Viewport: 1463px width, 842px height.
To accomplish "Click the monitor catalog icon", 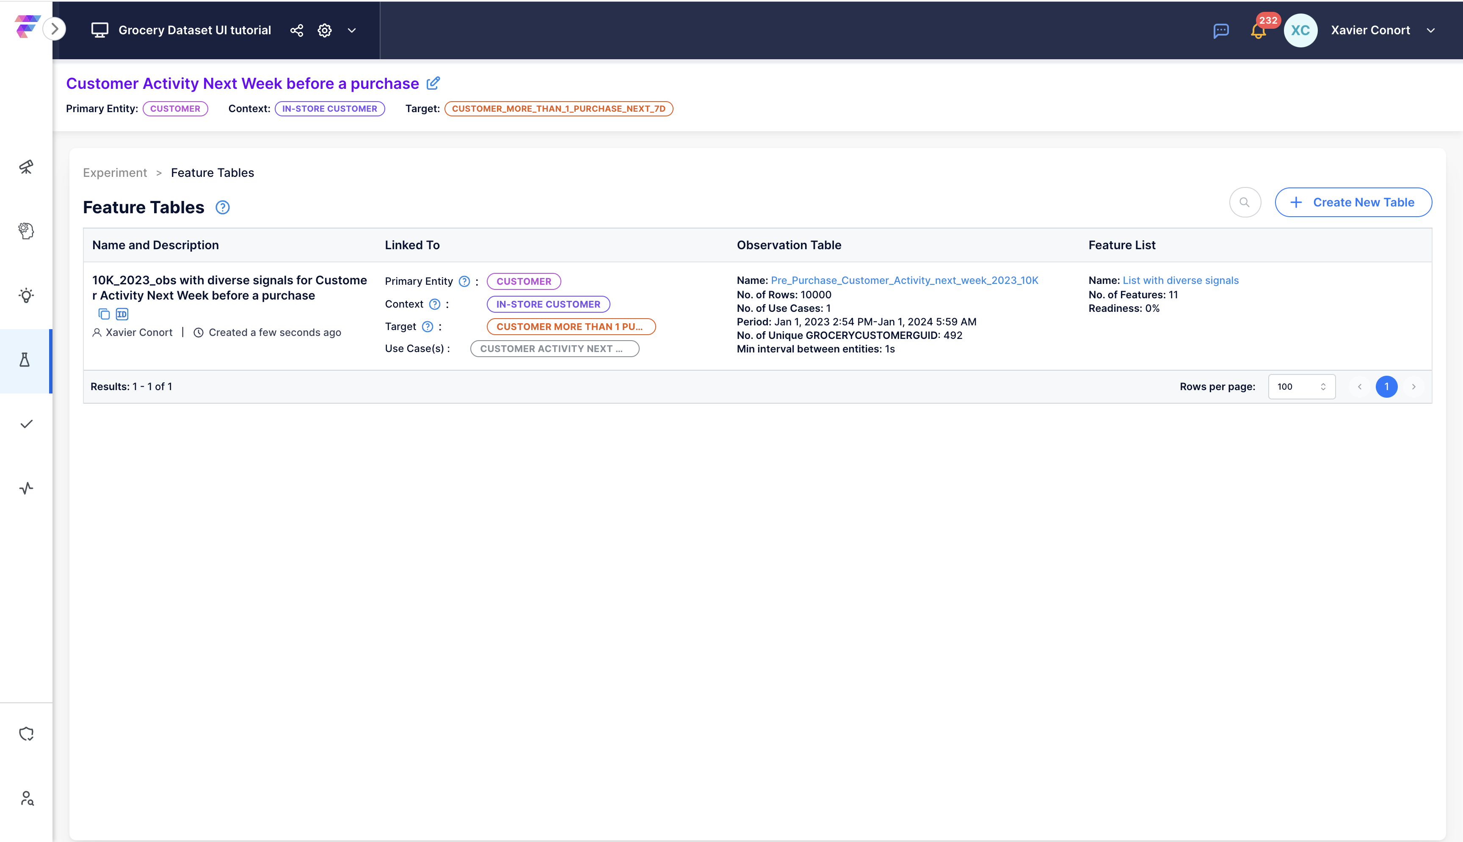I will coord(99,30).
